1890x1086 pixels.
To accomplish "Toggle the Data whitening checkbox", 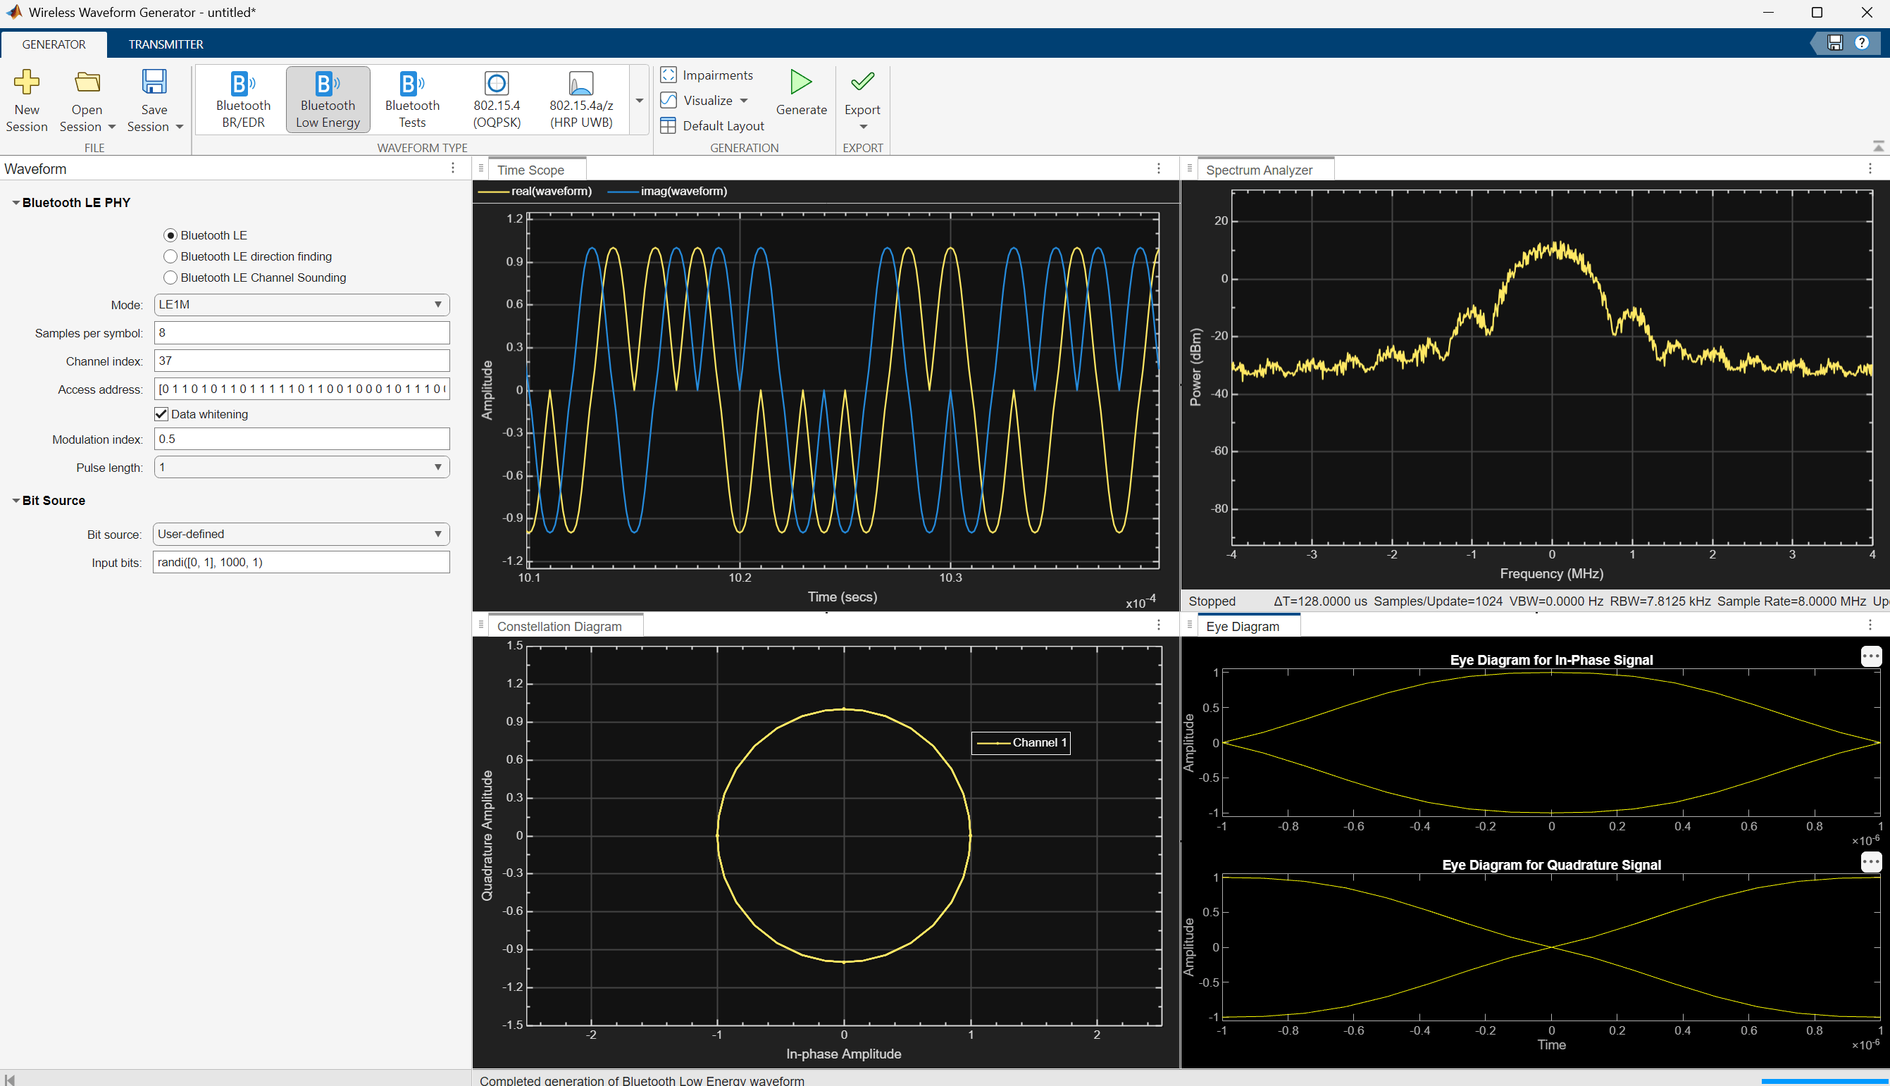I will click(161, 414).
